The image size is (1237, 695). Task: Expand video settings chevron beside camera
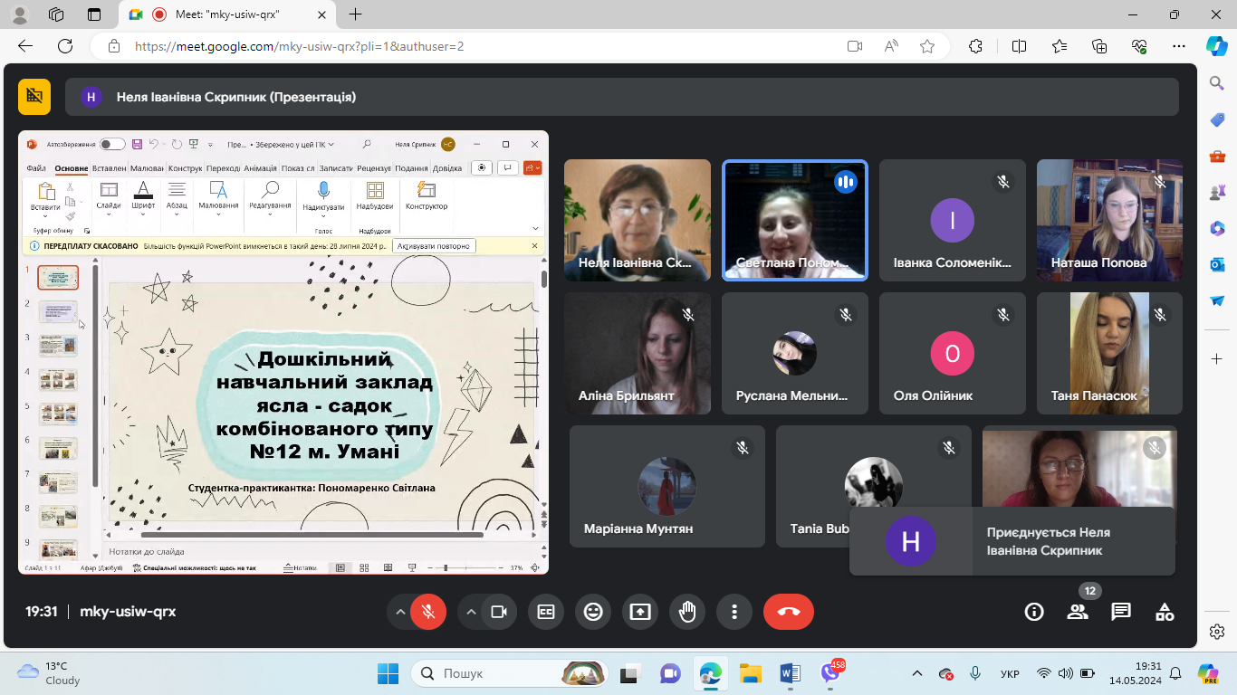pos(471,612)
